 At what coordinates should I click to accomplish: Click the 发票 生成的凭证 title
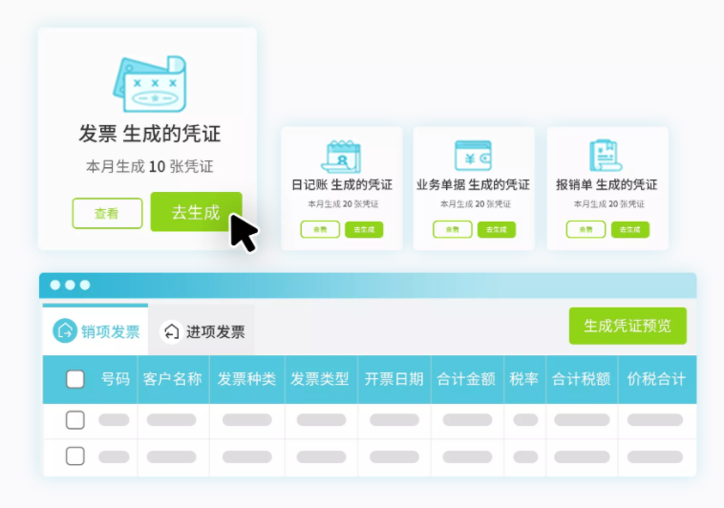pyautogui.click(x=150, y=134)
